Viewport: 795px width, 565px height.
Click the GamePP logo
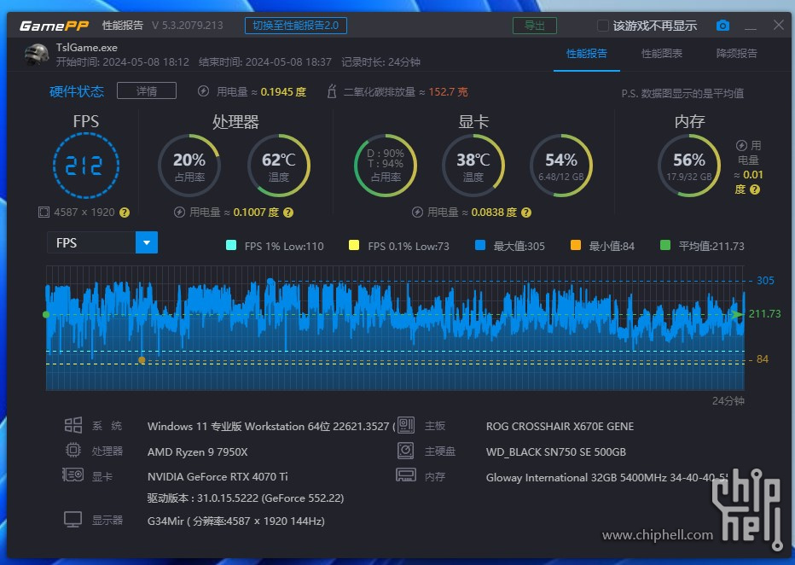[54, 26]
